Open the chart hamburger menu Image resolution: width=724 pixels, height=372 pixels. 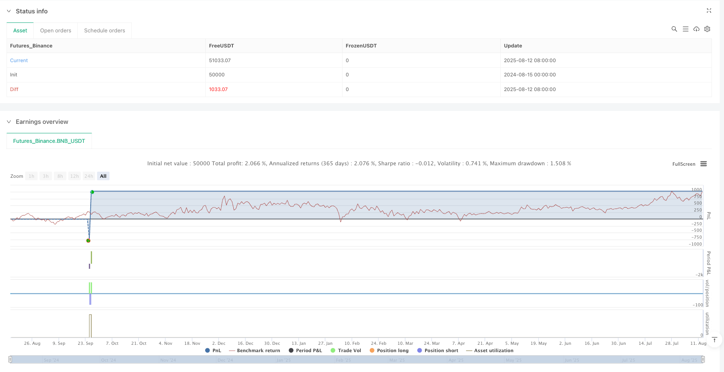(704, 164)
